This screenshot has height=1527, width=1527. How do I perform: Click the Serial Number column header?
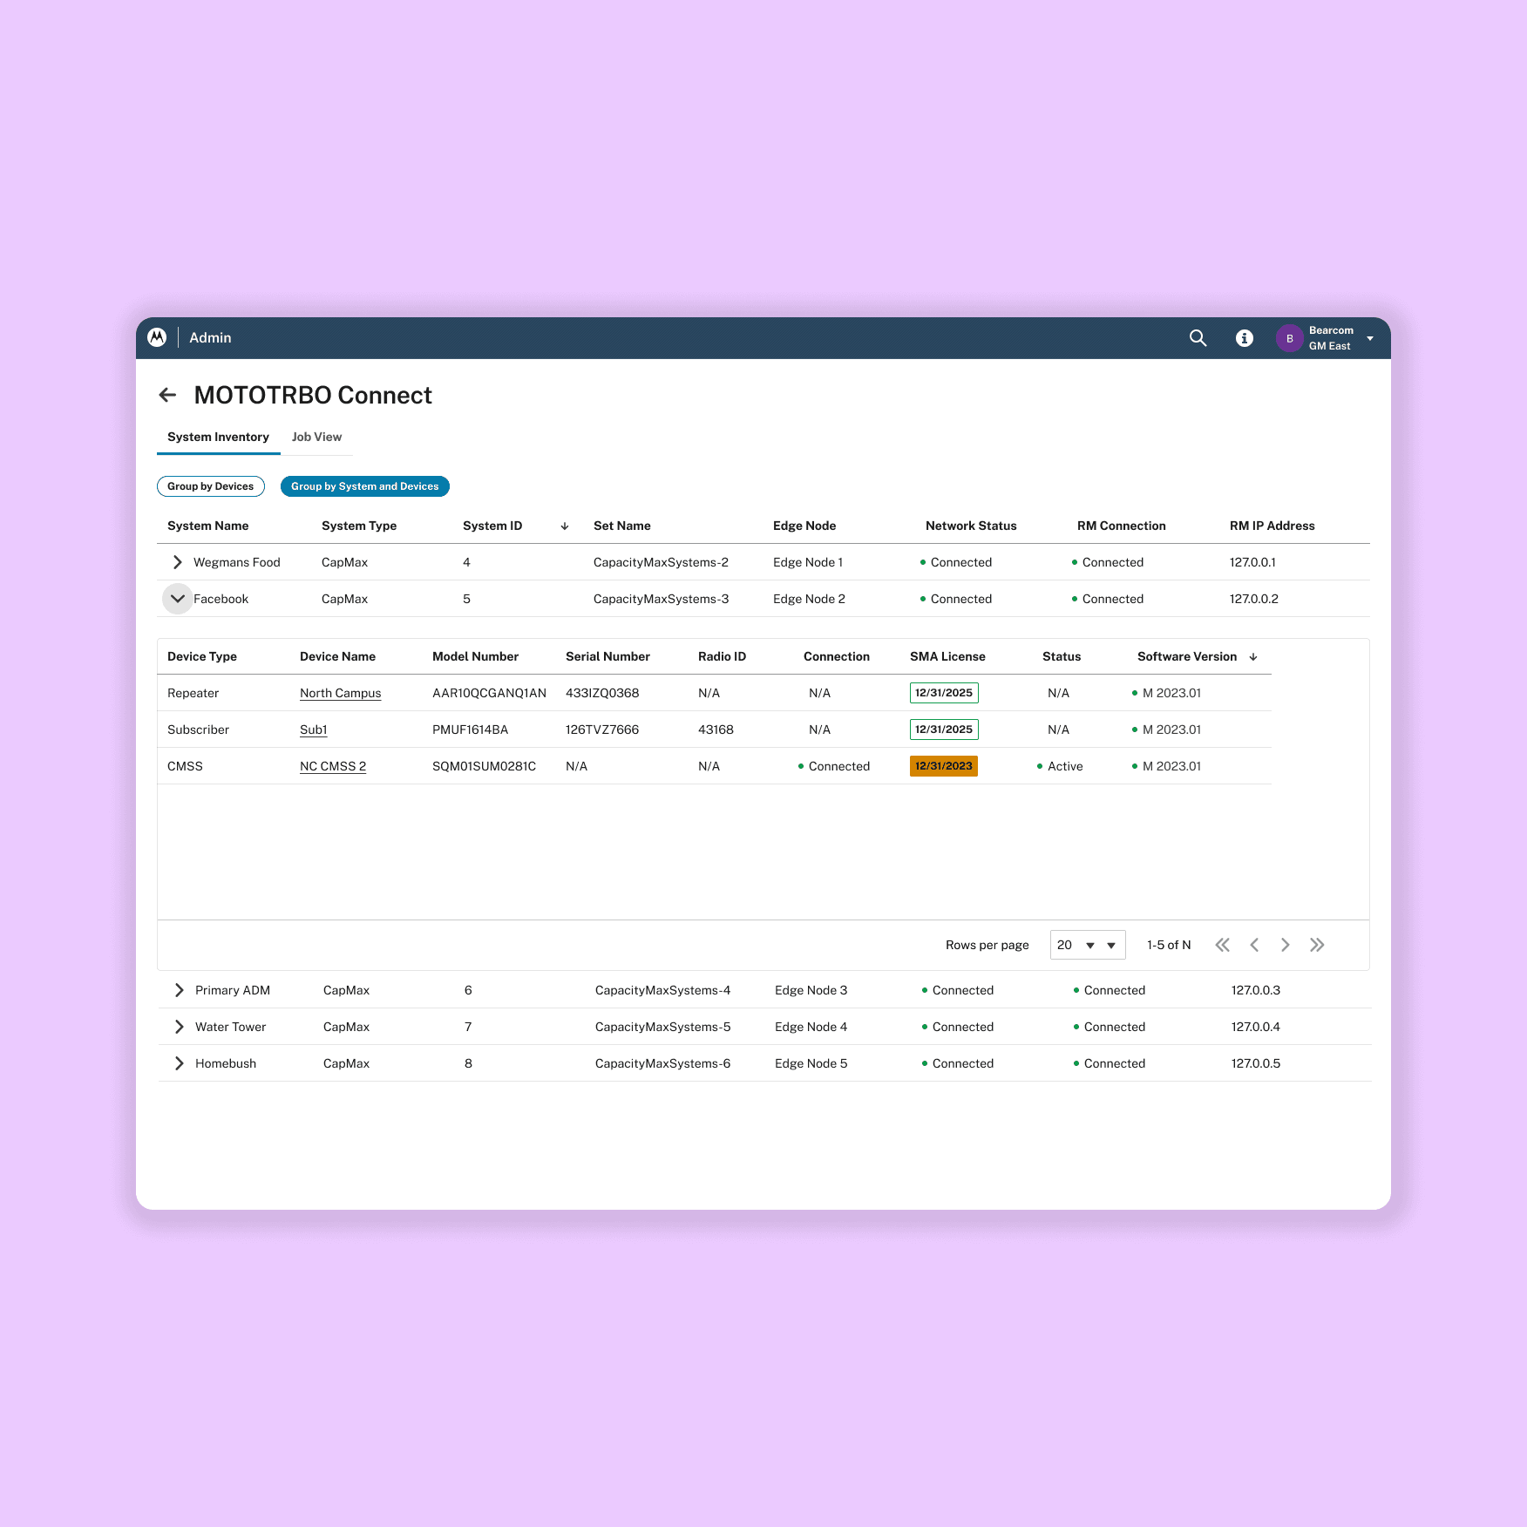tap(607, 657)
